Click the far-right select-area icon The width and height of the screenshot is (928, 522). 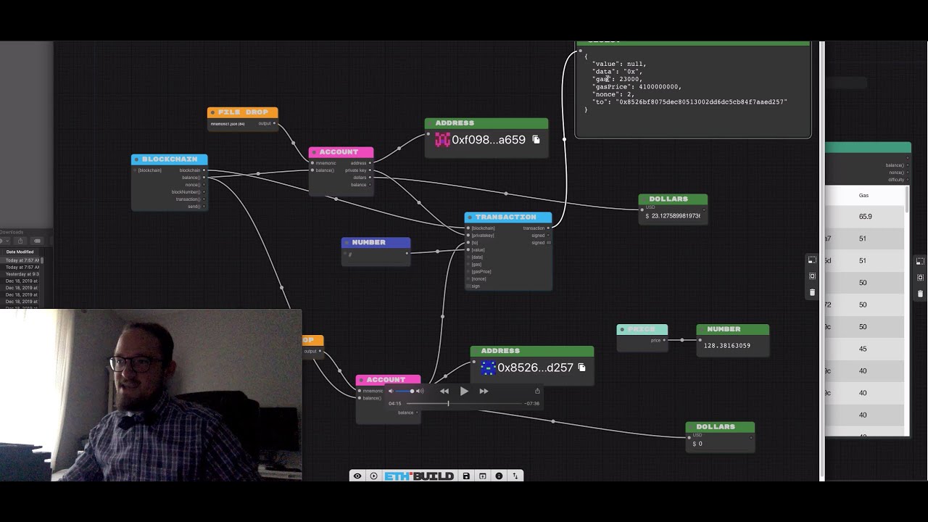pyautogui.click(x=920, y=278)
